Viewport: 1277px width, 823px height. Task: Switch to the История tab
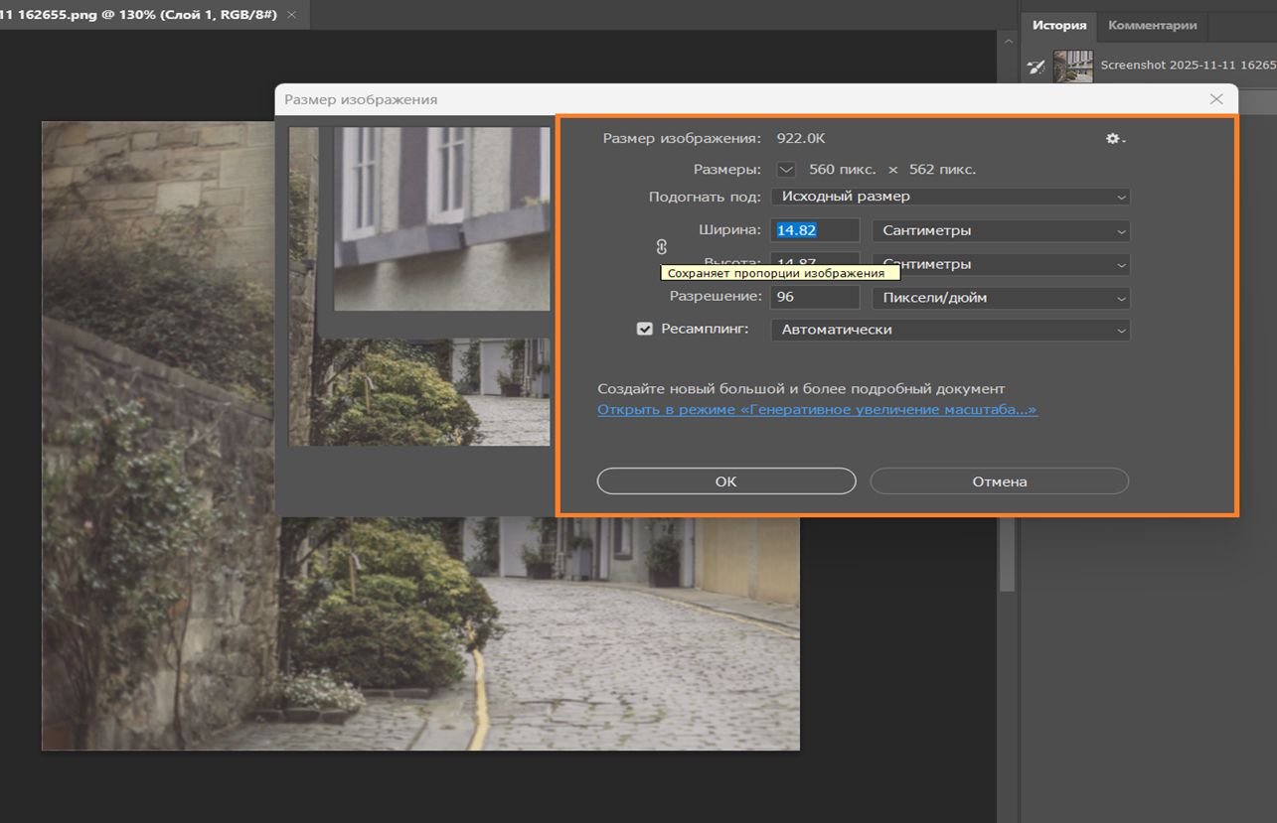[x=1058, y=26]
